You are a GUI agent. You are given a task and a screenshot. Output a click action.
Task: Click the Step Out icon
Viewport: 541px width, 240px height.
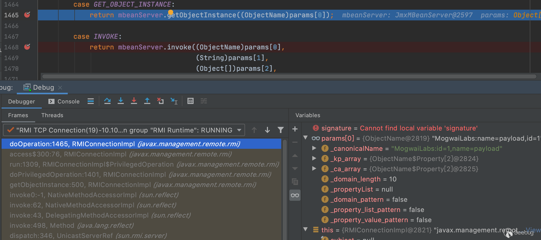click(x=147, y=101)
